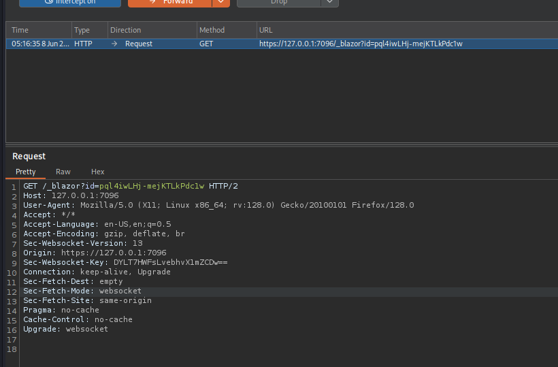
Task: Click the Upgrade: websocket header line
Action: 65,330
